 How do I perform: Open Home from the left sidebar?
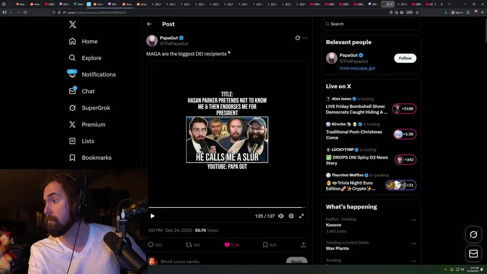(83, 41)
